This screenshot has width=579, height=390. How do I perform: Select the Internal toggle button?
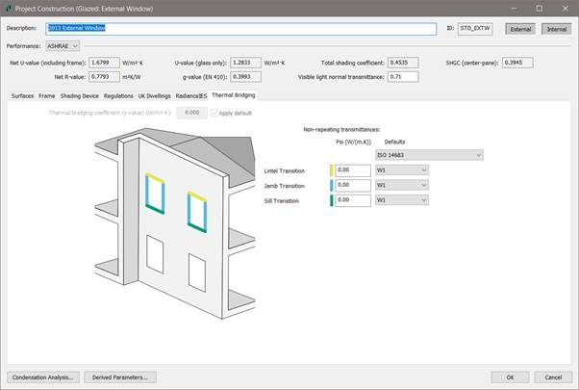point(557,30)
